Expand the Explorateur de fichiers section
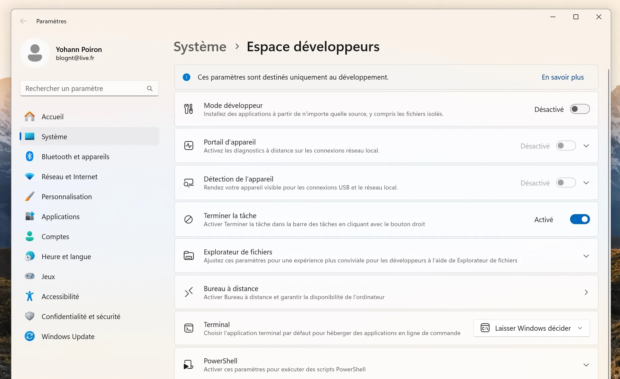 coord(586,256)
